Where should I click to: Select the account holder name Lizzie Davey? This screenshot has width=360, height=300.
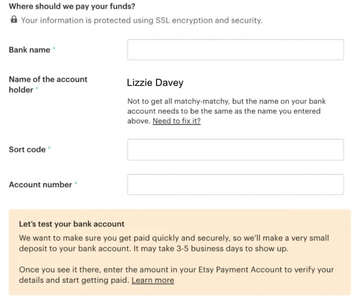pos(155,83)
